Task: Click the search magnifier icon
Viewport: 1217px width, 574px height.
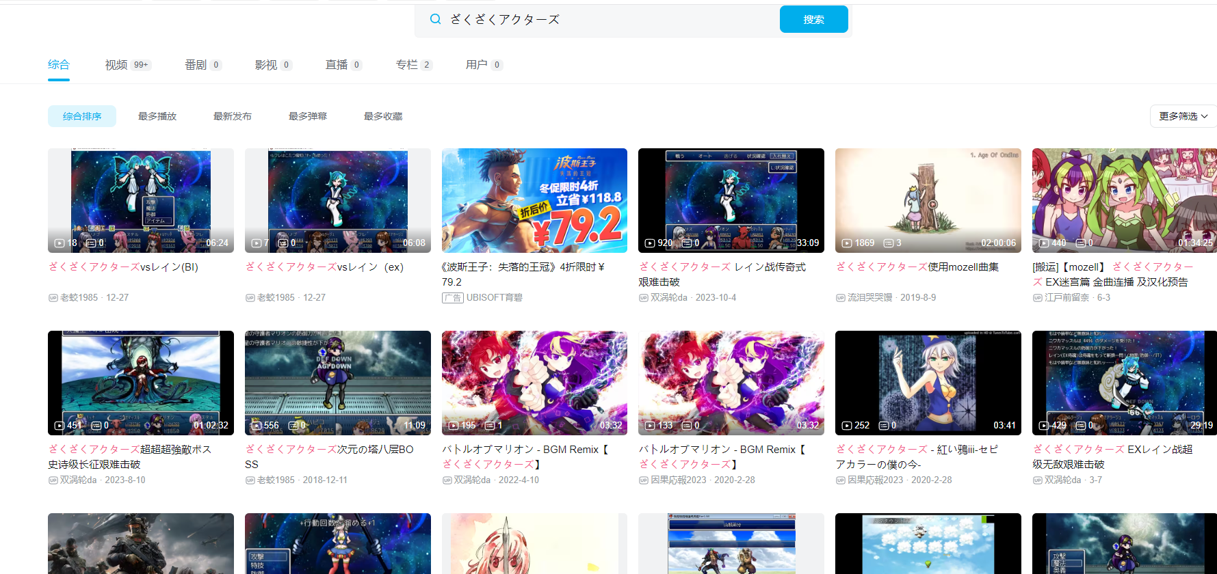Action: (x=435, y=19)
